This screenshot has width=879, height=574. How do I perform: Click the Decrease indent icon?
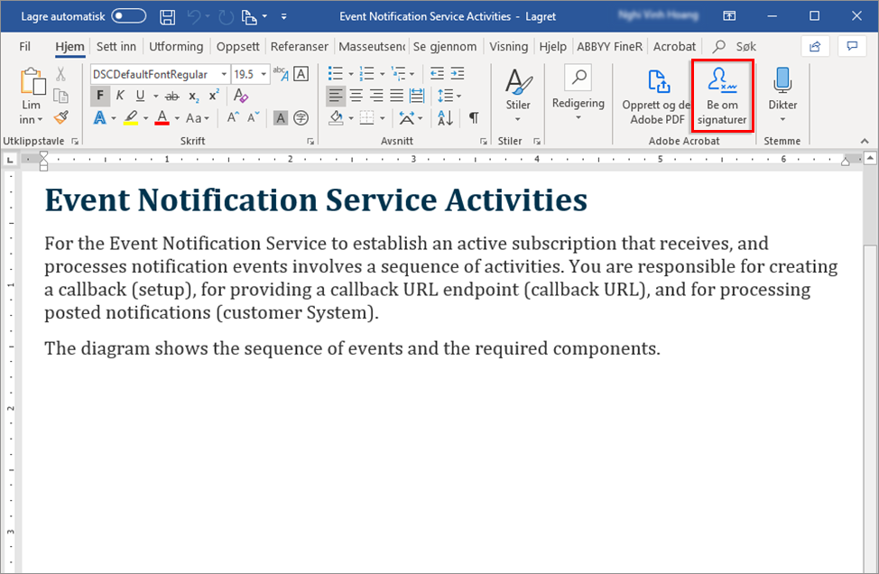pyautogui.click(x=438, y=73)
